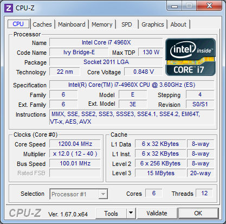This screenshot has width=226, height=224.
Task: Minimize the CPU-Z window
Action: coord(175,6)
